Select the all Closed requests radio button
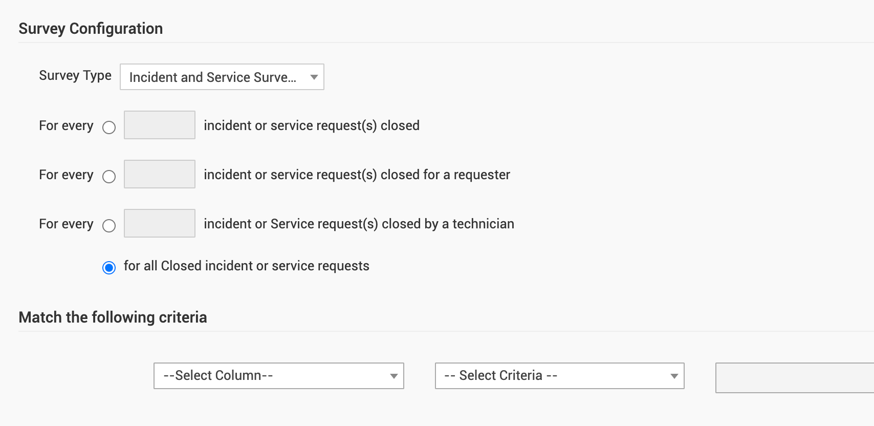 tap(109, 268)
